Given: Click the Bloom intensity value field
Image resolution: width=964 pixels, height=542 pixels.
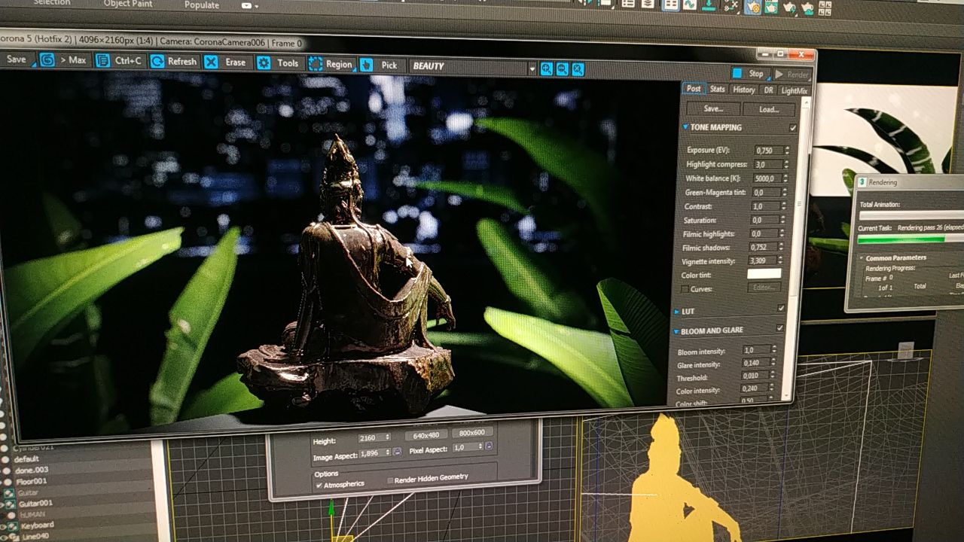Looking at the screenshot, I should 756,350.
